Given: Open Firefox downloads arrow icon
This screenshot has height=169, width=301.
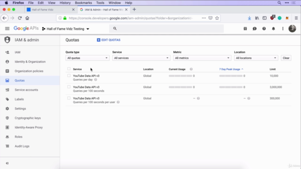Looking at the screenshot, I should pos(249,18).
